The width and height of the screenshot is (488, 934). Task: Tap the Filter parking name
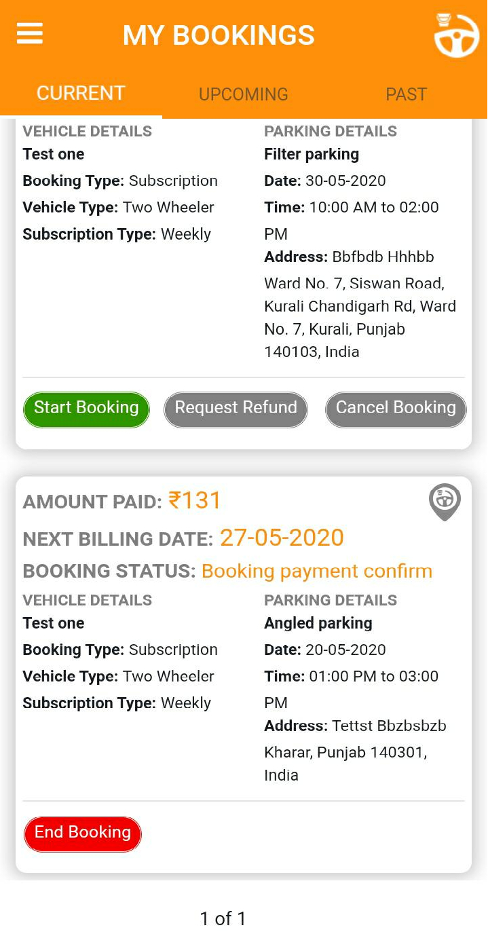pyautogui.click(x=312, y=154)
